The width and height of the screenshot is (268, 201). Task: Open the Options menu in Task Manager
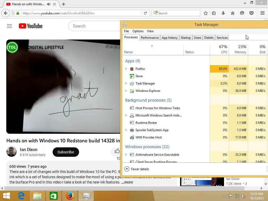click(138, 31)
